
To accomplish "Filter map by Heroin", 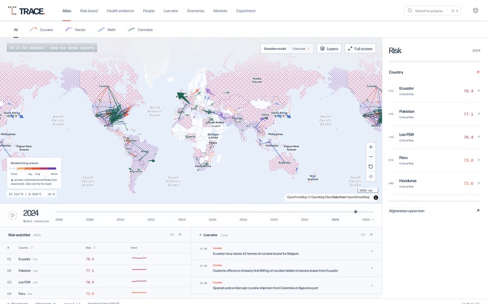I will 75,30.
